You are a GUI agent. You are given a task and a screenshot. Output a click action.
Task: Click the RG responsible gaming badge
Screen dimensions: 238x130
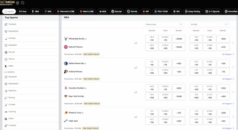tap(18, 3)
